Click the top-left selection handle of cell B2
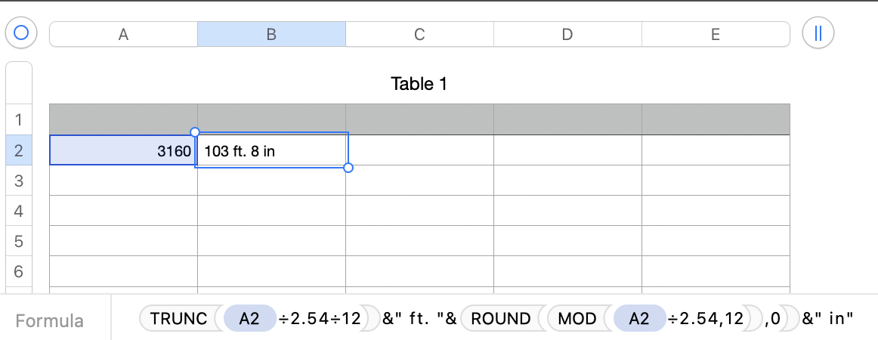878x340 pixels. click(x=195, y=132)
